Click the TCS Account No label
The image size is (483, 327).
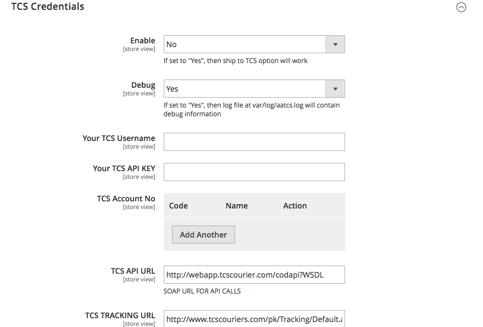[126, 199]
